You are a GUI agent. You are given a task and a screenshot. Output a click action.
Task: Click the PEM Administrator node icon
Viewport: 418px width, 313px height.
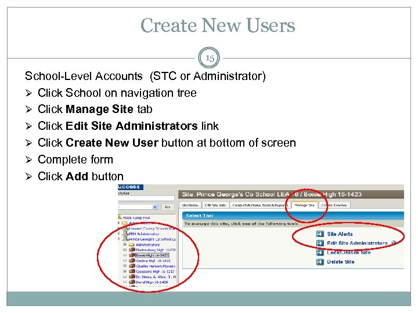point(125,234)
